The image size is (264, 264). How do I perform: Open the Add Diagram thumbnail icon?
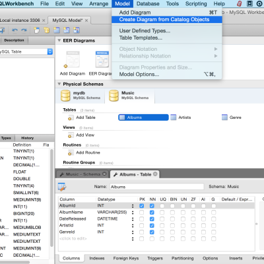coord(73,59)
